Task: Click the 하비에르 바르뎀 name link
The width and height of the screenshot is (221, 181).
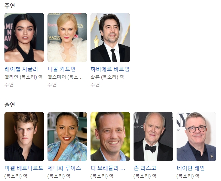Action: (x=110, y=69)
